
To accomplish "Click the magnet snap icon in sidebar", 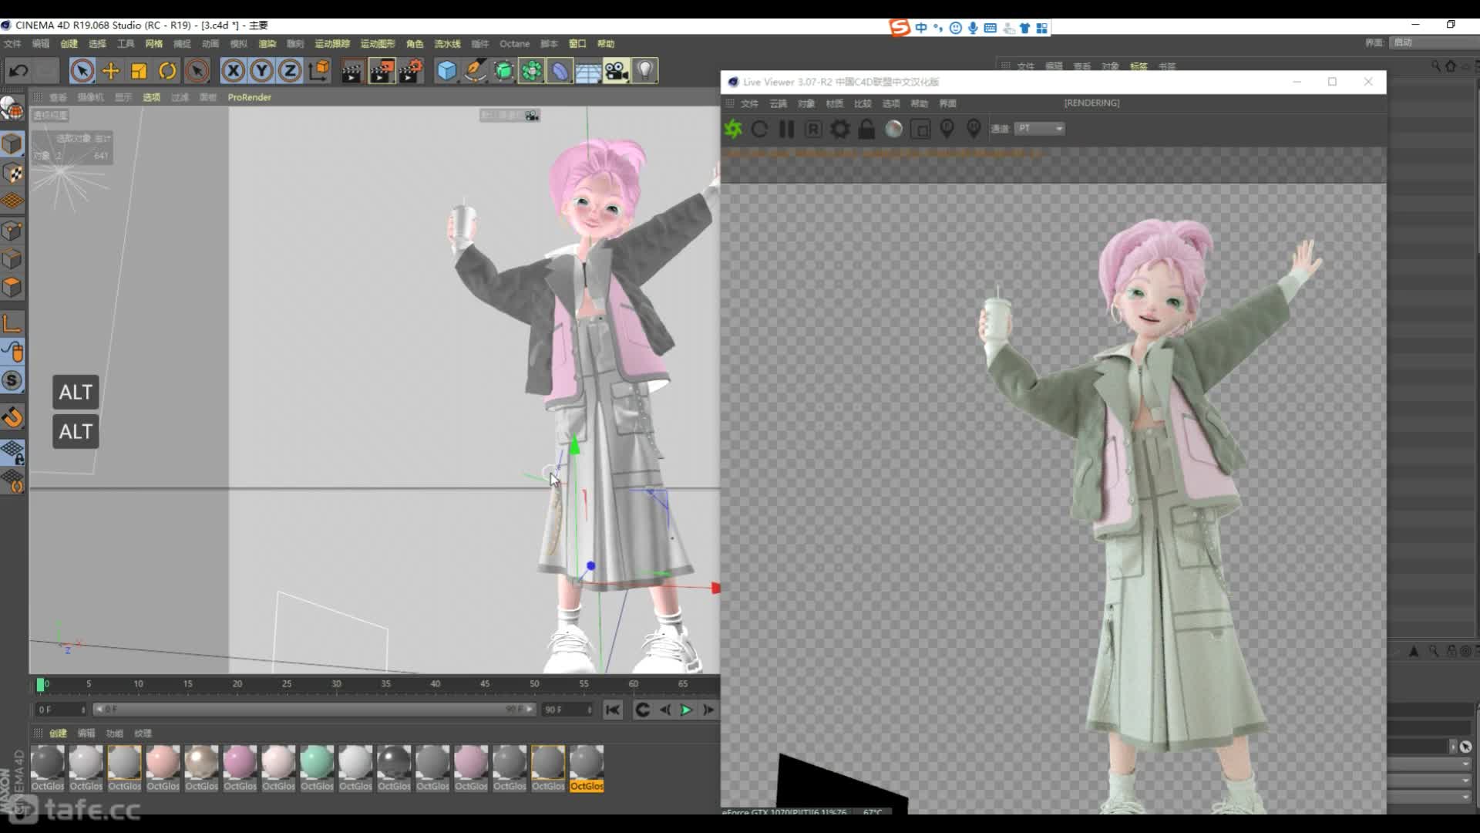I will (12, 417).
